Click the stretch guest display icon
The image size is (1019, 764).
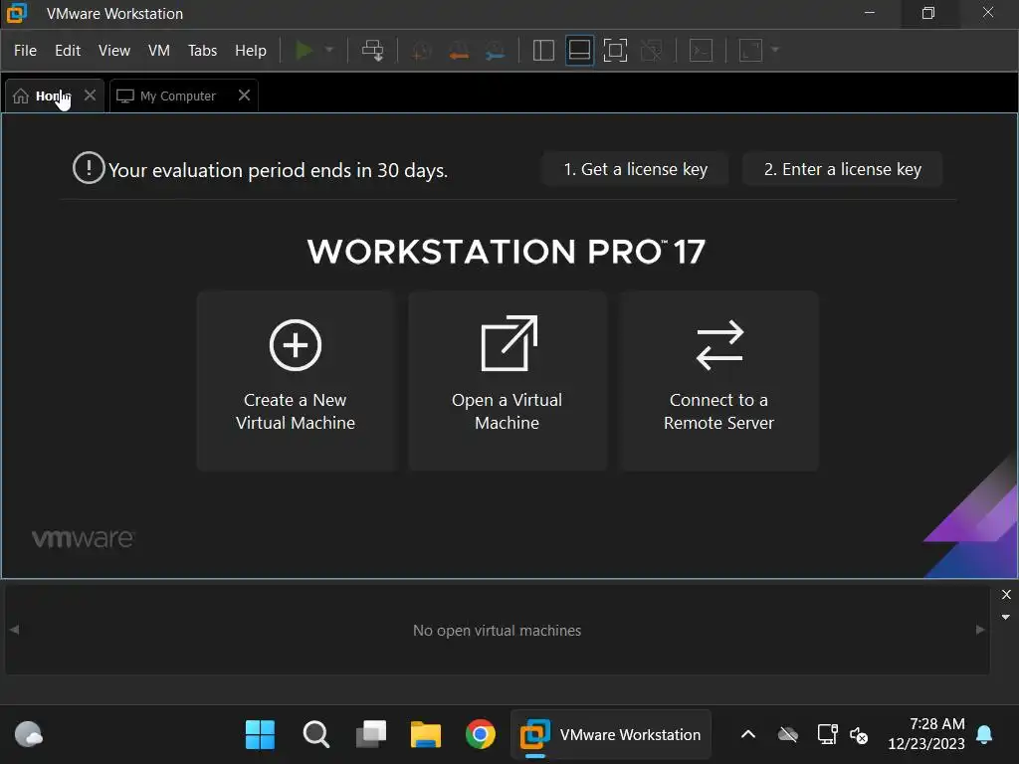click(750, 50)
